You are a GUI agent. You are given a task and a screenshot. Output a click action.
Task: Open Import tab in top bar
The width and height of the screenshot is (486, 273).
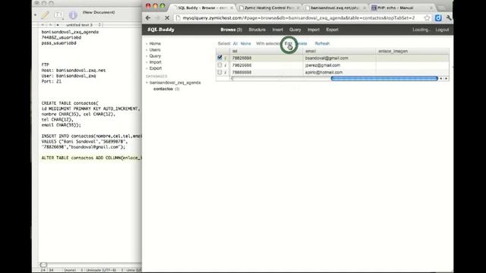click(x=314, y=30)
